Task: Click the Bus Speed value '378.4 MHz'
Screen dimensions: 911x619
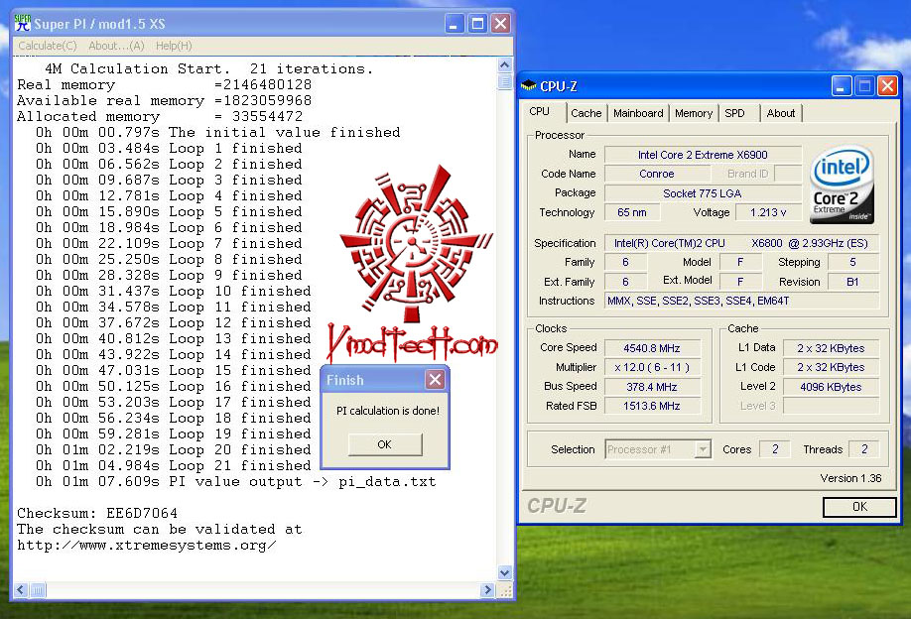Action: click(x=652, y=387)
